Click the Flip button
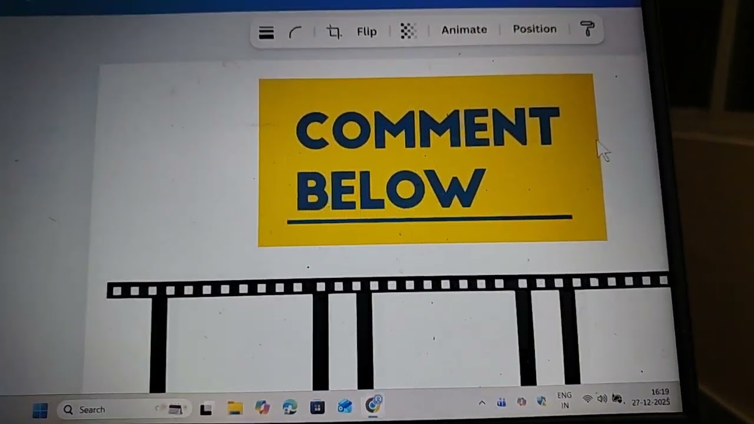754x424 pixels. pyautogui.click(x=366, y=31)
